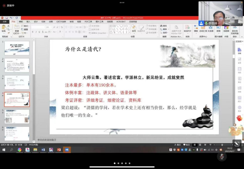Open the annotation pen button at bottom right
The height and width of the screenshot is (169, 244).
(x=237, y=144)
